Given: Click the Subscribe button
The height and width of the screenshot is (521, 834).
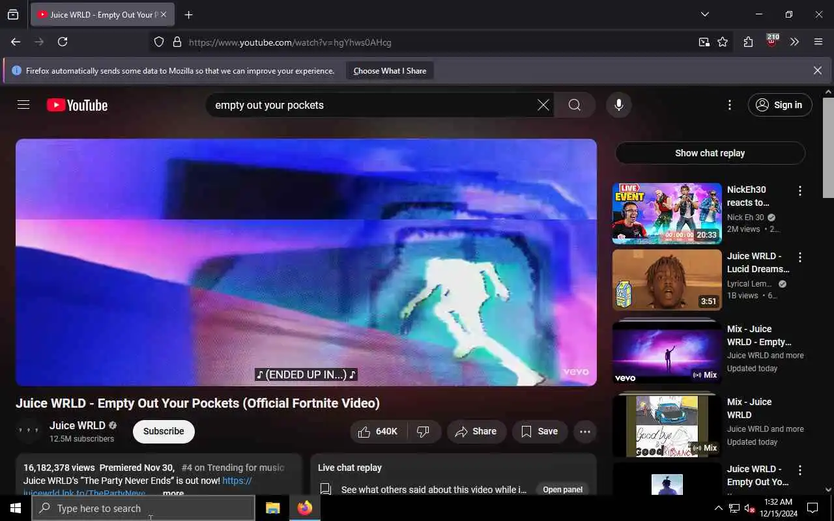Looking at the screenshot, I should [x=164, y=431].
